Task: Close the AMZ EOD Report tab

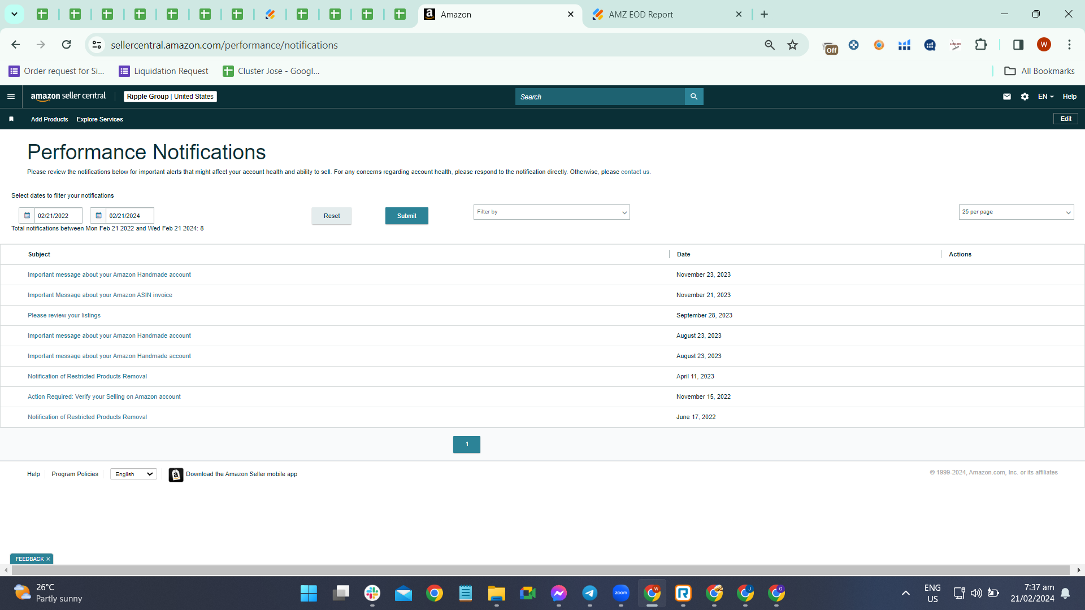Action: pos(739,14)
